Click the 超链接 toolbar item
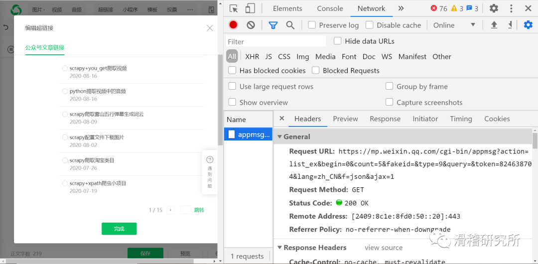This screenshot has width=538, height=264. click(105, 10)
